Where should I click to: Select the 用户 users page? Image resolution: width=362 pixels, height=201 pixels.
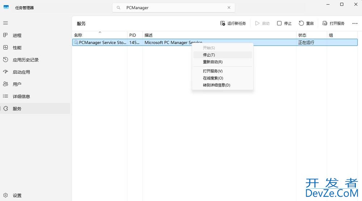pyautogui.click(x=35, y=84)
